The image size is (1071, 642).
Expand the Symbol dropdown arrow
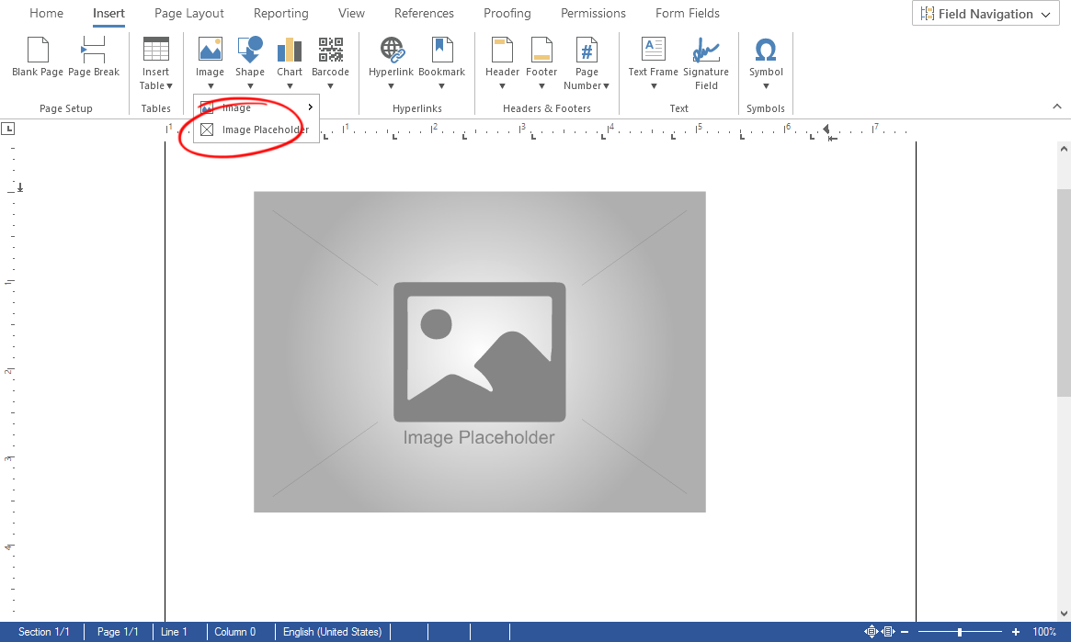[766, 86]
